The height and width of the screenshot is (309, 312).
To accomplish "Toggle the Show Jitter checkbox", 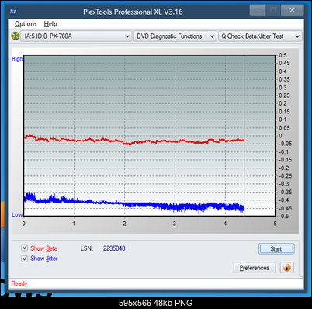I will tap(25, 259).
